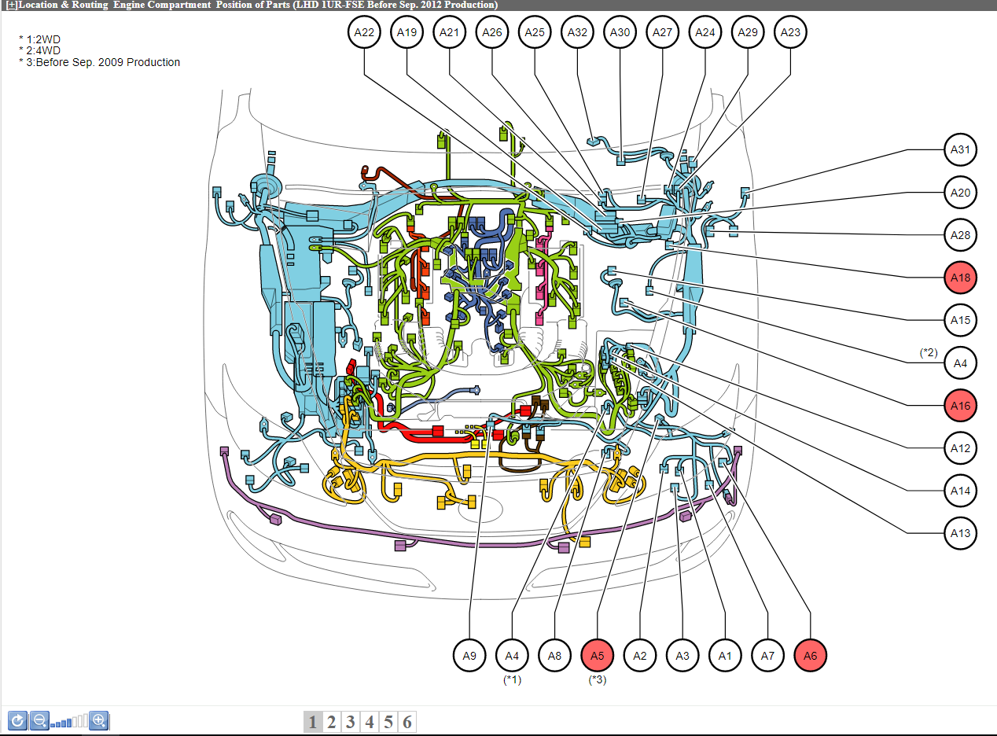Image resolution: width=997 pixels, height=736 pixels.
Task: Click connector callout A31
Action: pos(960,150)
